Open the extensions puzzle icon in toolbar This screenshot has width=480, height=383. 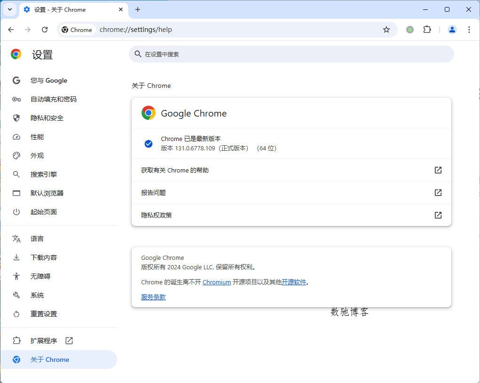click(x=427, y=30)
